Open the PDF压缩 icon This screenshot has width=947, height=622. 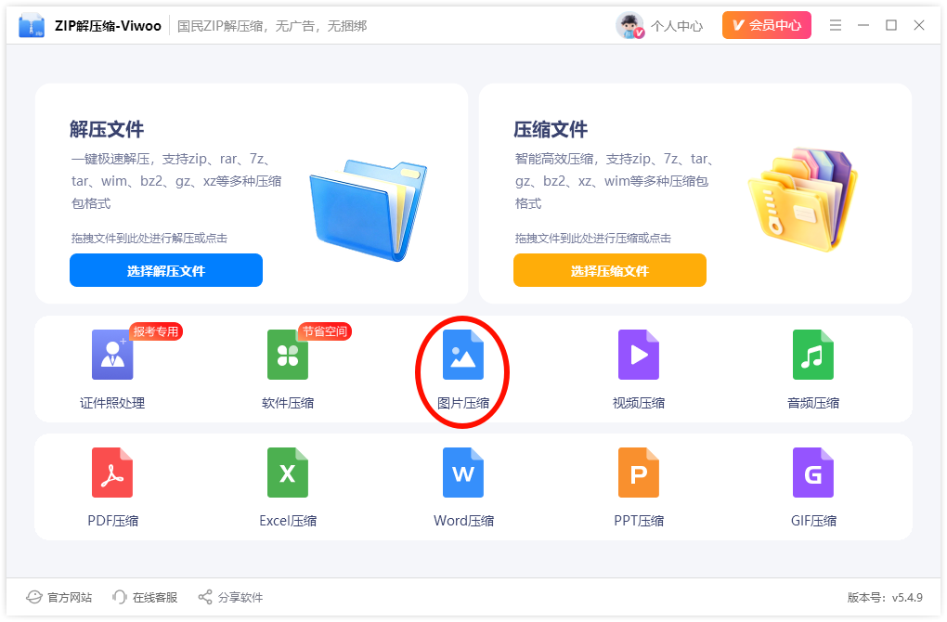[x=112, y=473]
